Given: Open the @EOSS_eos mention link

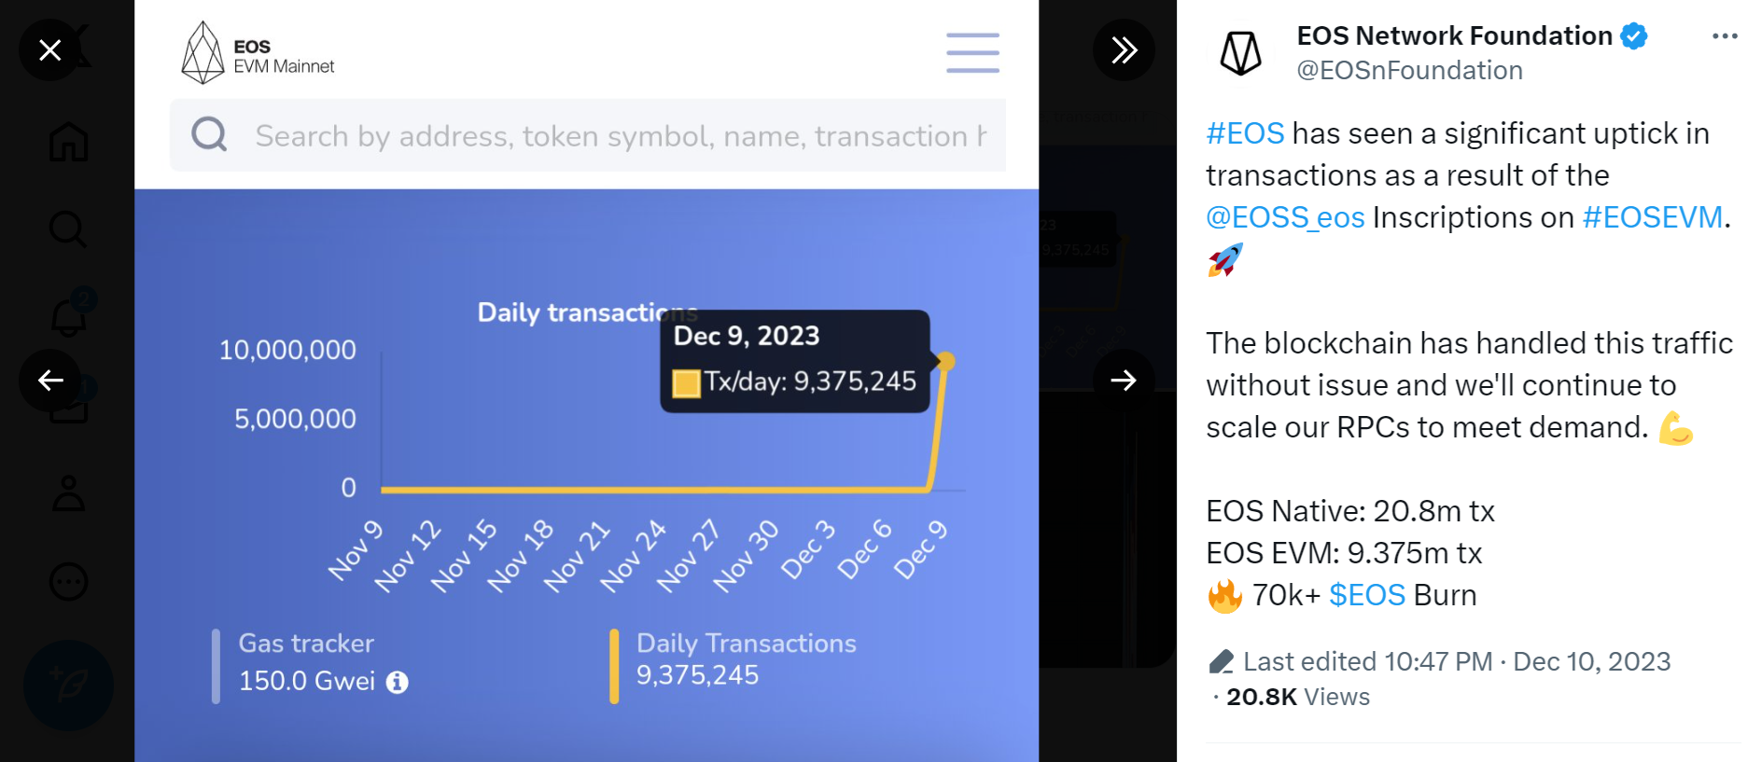Looking at the screenshot, I should 1285,217.
